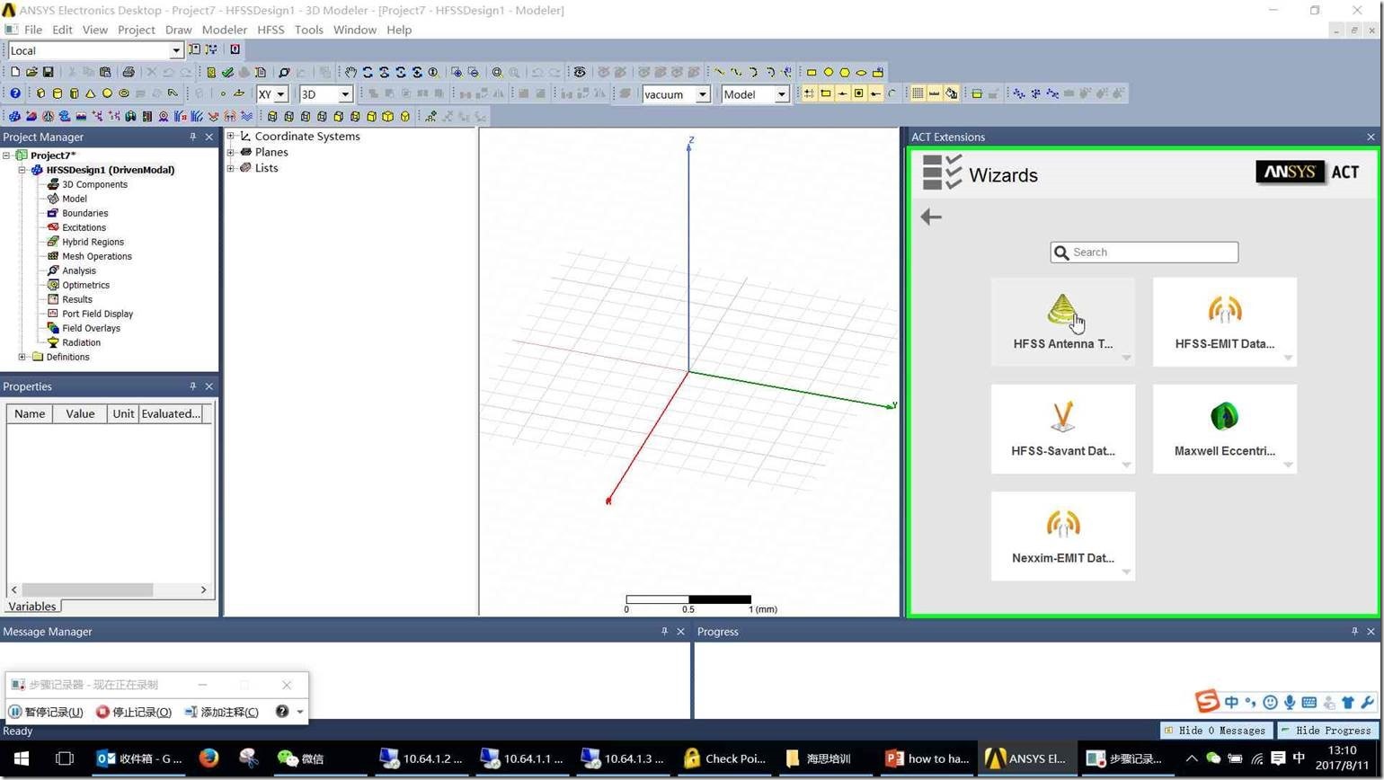Select the Draw ellipse tool
The image size is (1384, 780).
tap(861, 72)
